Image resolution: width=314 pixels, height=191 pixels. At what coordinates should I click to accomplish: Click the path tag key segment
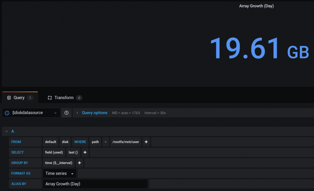(x=95, y=142)
